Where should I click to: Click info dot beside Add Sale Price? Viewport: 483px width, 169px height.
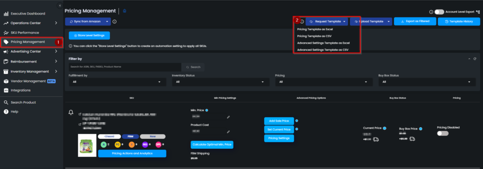coord(297,121)
